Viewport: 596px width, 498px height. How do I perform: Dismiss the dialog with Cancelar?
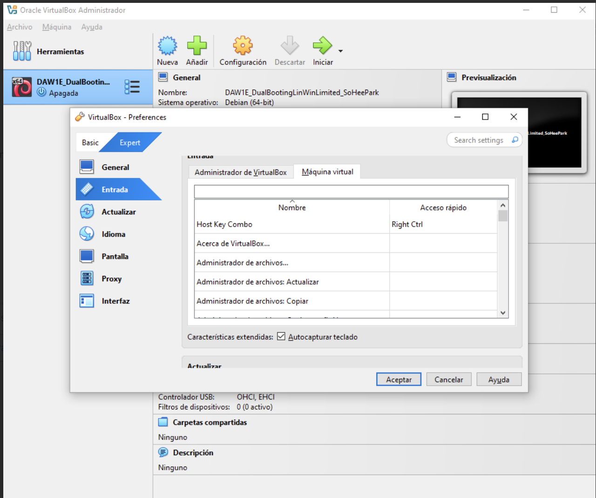448,379
